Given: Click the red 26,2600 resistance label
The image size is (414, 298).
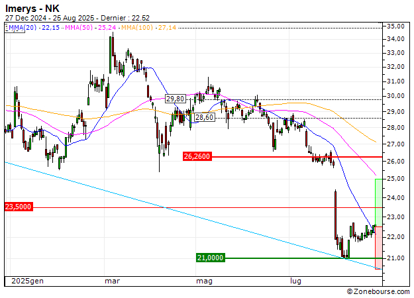Looking at the screenshot, I should coord(197,156).
